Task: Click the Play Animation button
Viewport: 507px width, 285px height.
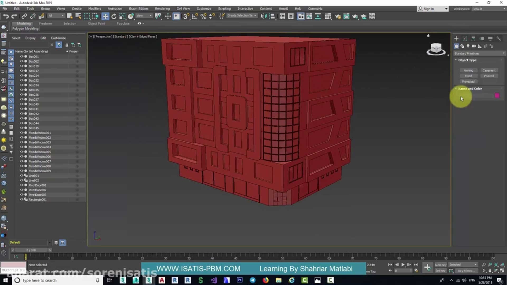Action: pyautogui.click(x=403, y=265)
